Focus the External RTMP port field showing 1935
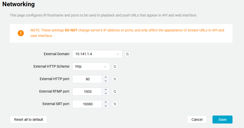This screenshot has height=128, width=244. (x=87, y=92)
